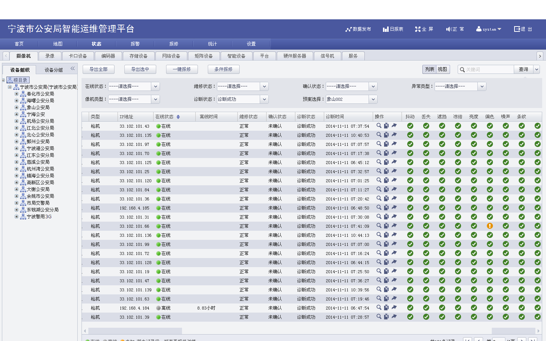The width and height of the screenshot is (546, 341).
Task: Open the 诊断状态 dropdown showing 诊断成功
Action: click(x=264, y=99)
